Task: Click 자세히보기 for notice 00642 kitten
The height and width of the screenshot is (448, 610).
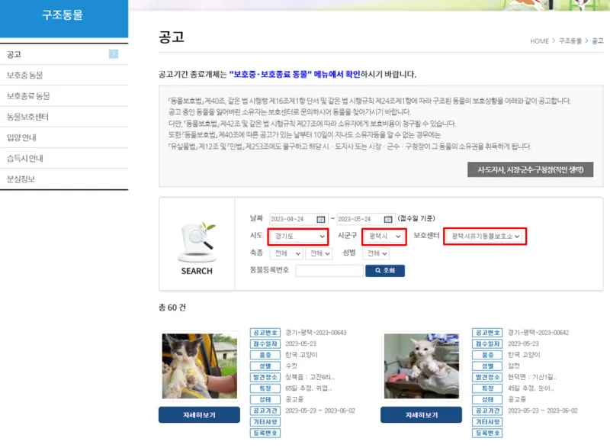Action: [422, 415]
